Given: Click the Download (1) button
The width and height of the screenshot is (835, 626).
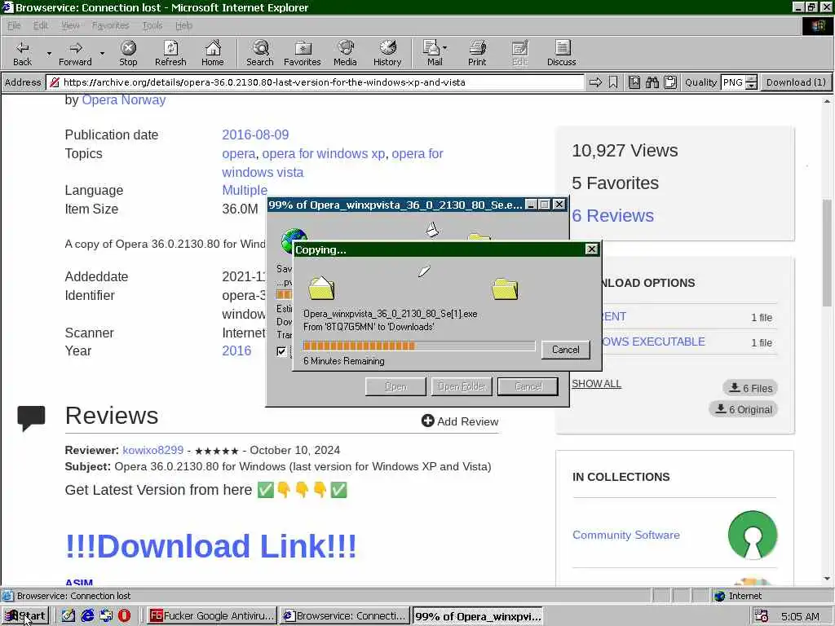Looking at the screenshot, I should [x=796, y=82].
